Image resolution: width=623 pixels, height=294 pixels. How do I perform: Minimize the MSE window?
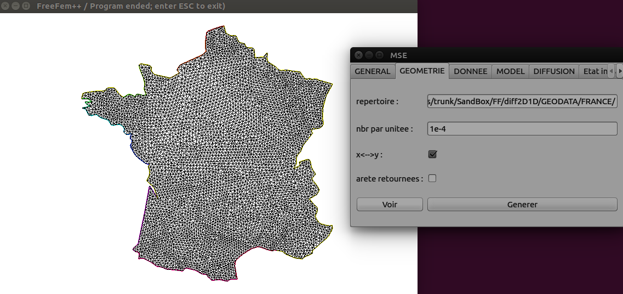coord(369,55)
